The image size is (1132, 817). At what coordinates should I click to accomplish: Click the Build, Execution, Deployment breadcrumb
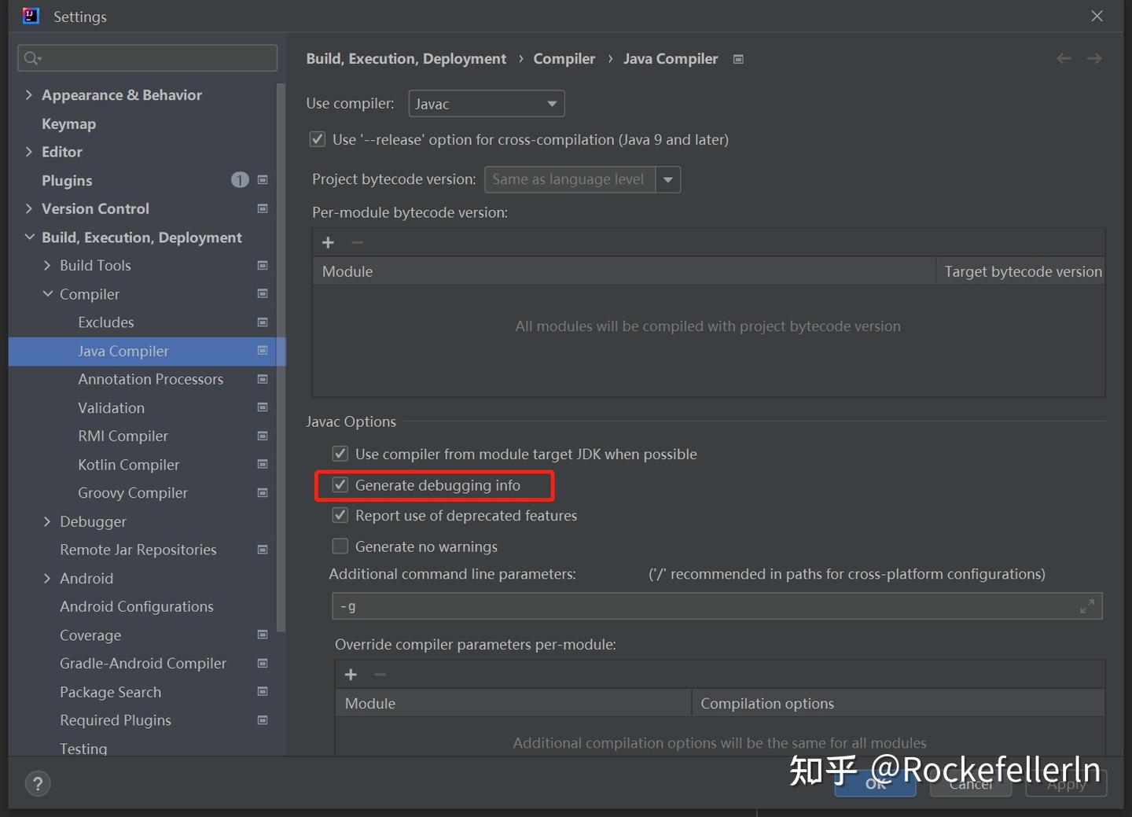(x=406, y=58)
